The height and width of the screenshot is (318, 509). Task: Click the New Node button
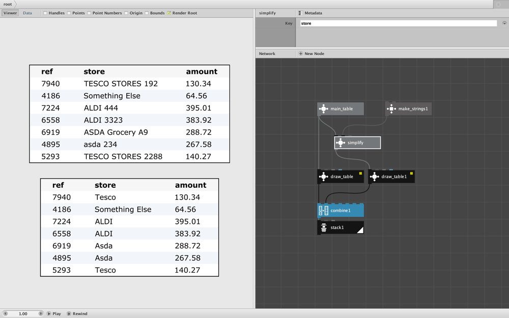tap(312, 53)
